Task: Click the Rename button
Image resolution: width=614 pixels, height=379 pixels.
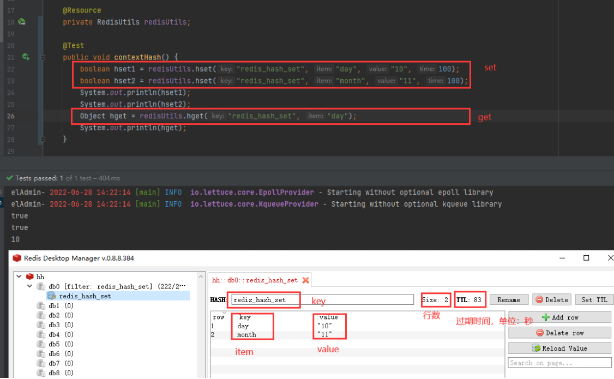Action: (x=509, y=299)
